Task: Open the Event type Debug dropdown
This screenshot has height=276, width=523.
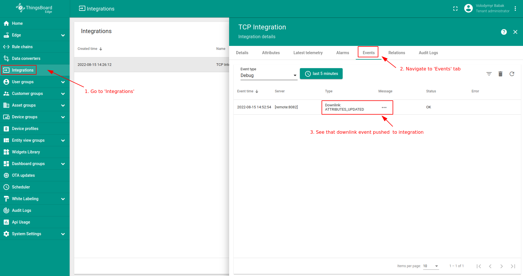Action: [x=268, y=75]
